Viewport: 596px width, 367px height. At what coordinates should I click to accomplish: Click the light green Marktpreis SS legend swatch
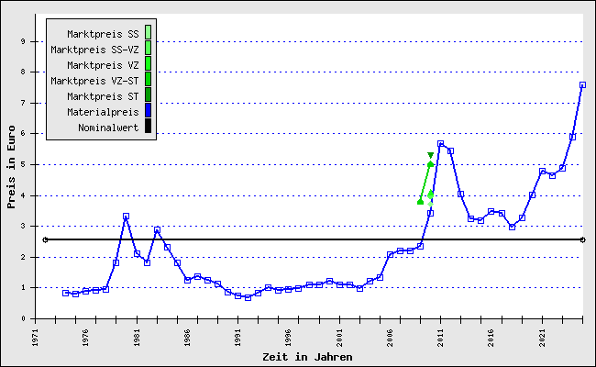[x=149, y=33]
